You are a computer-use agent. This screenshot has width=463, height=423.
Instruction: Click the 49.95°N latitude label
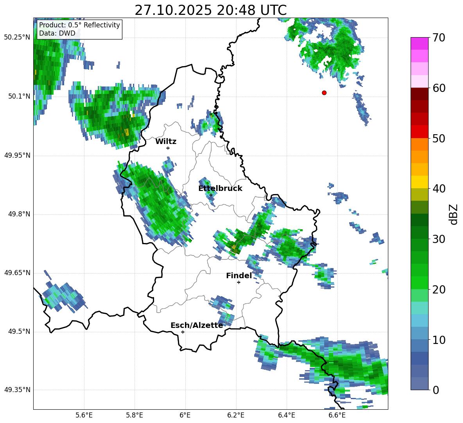pyautogui.click(x=17, y=155)
